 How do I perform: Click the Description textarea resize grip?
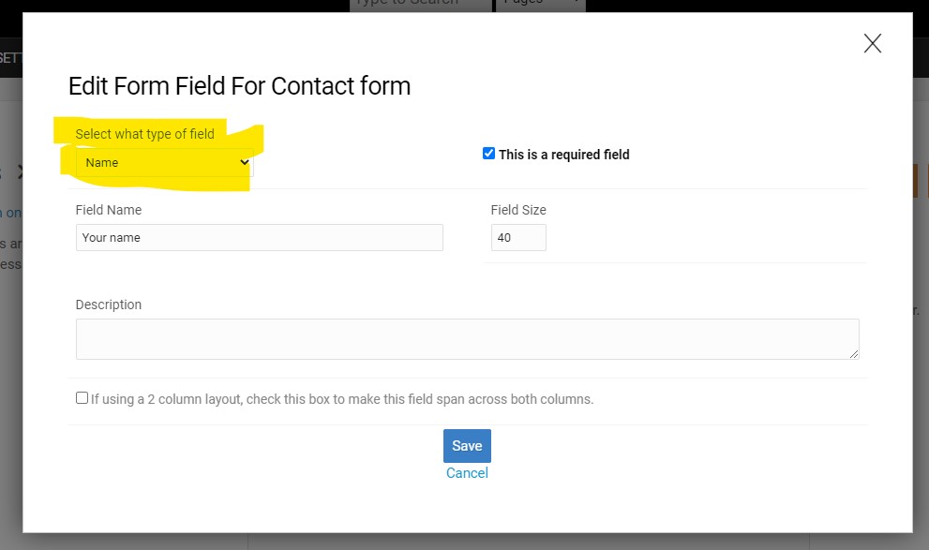pyautogui.click(x=854, y=354)
